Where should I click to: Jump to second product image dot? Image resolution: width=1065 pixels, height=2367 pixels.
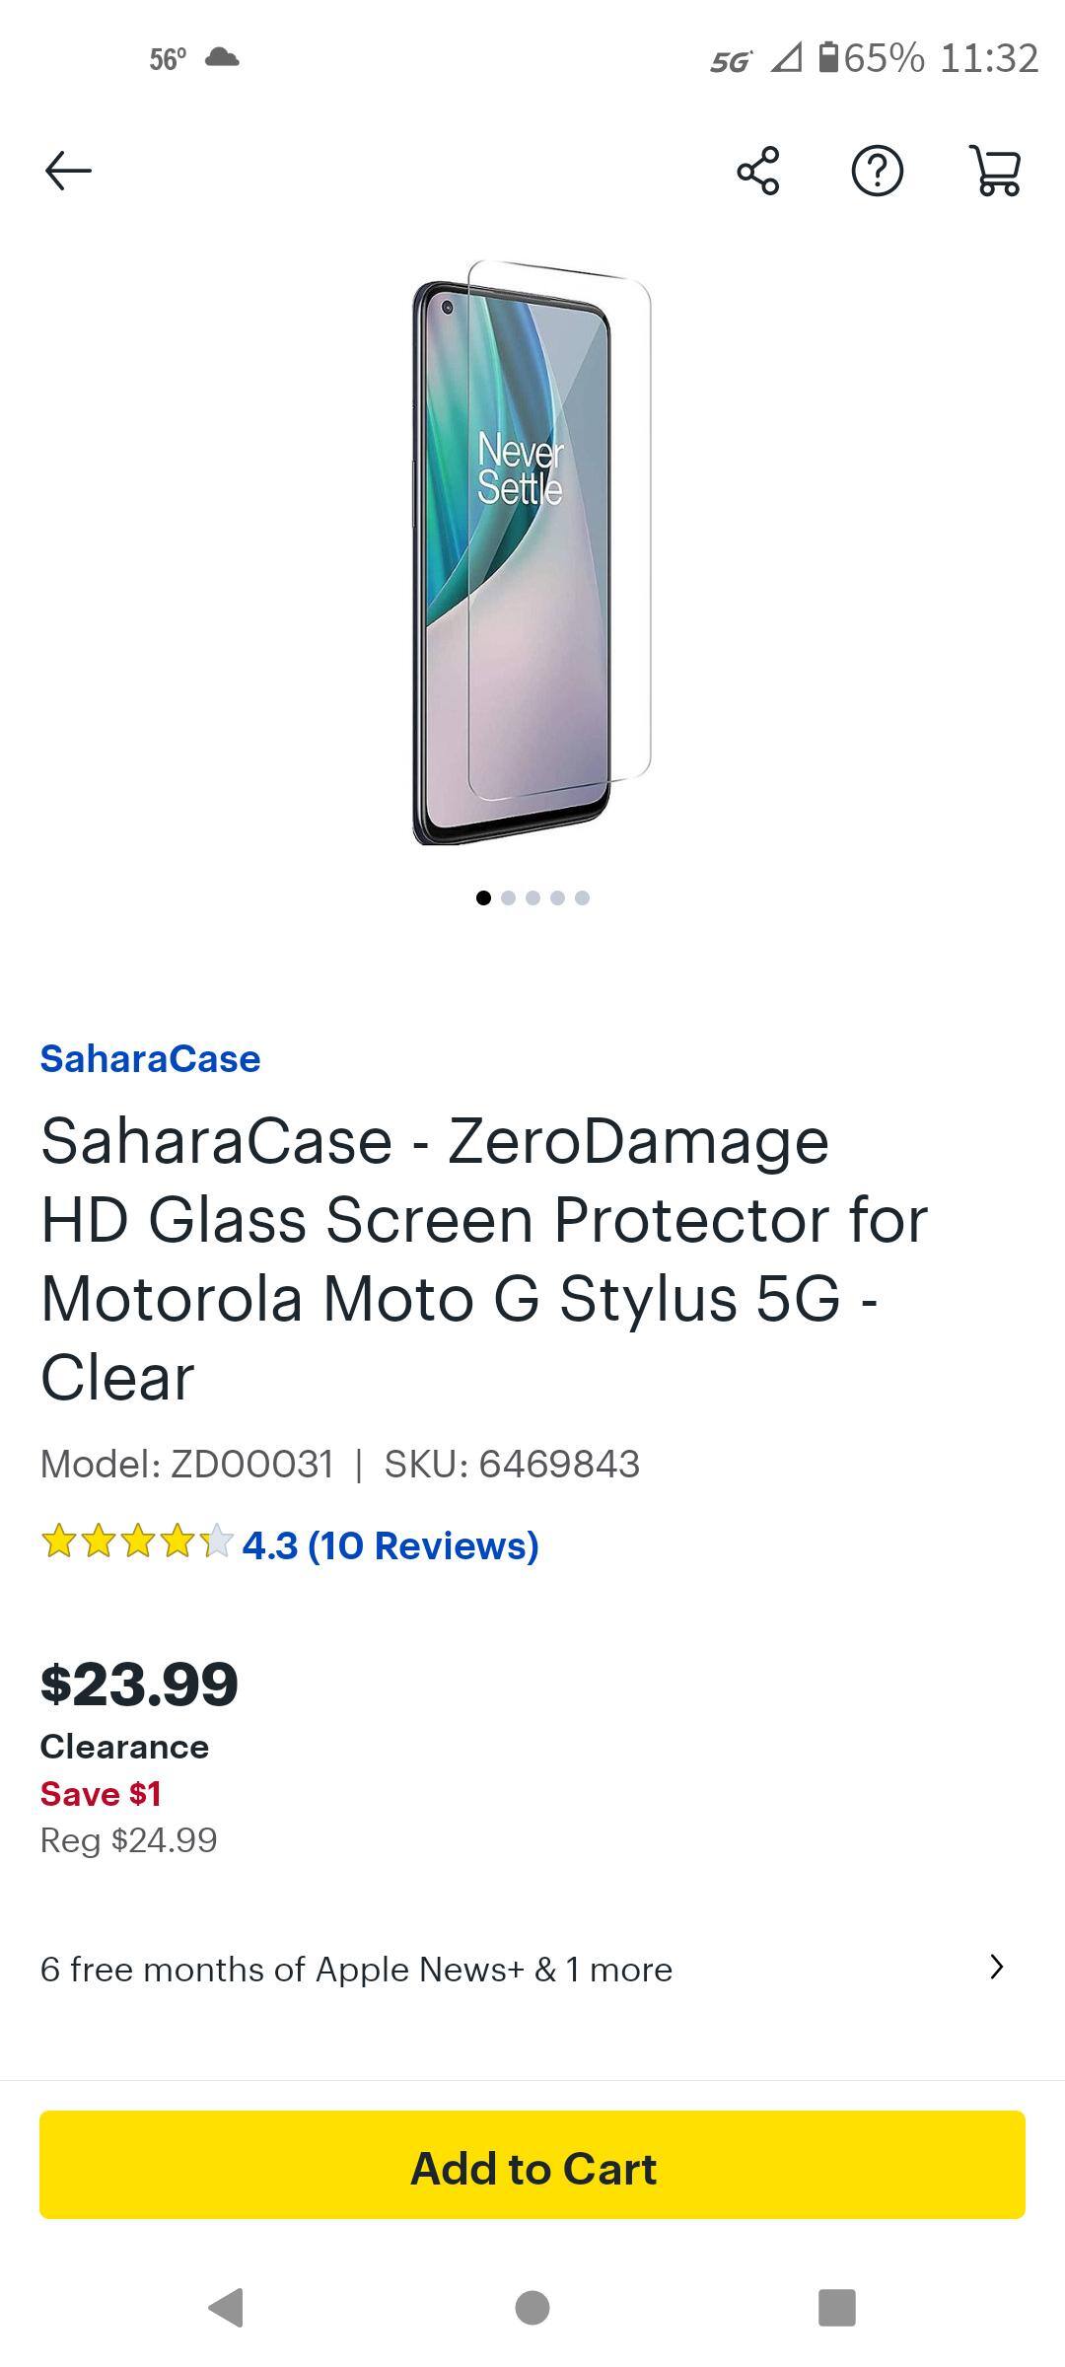pyautogui.click(x=508, y=897)
